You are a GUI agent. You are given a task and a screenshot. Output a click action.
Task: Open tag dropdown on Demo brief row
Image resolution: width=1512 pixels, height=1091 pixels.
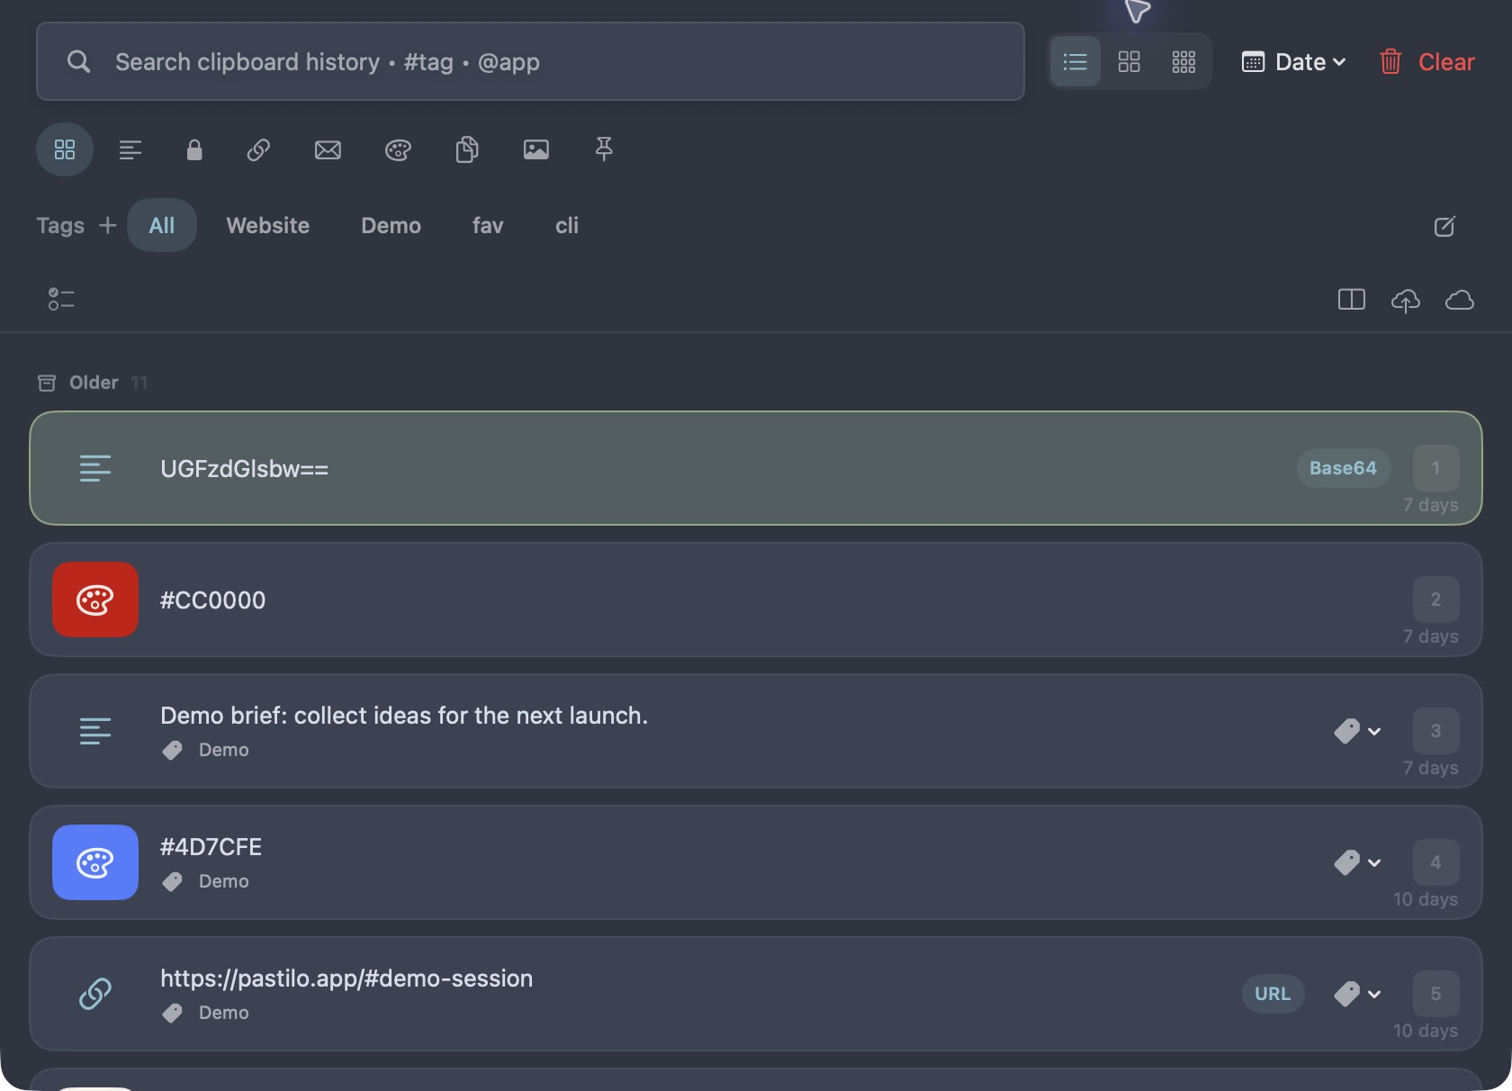point(1357,731)
